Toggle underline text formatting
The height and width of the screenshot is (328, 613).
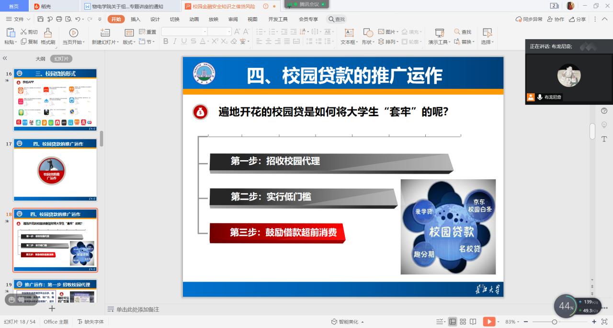pyautogui.click(x=184, y=42)
